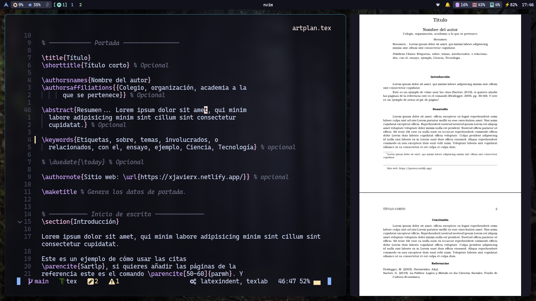
Task: Click the nvim window title in top bar
Action: [268, 5]
